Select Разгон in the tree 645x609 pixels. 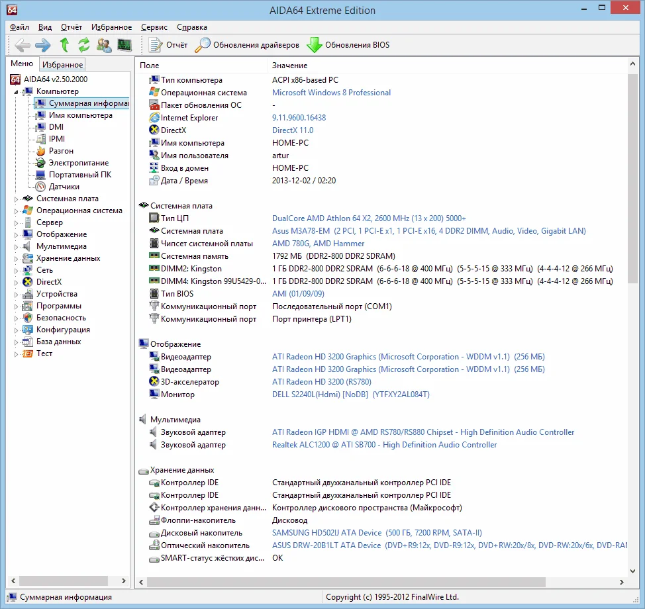[61, 151]
